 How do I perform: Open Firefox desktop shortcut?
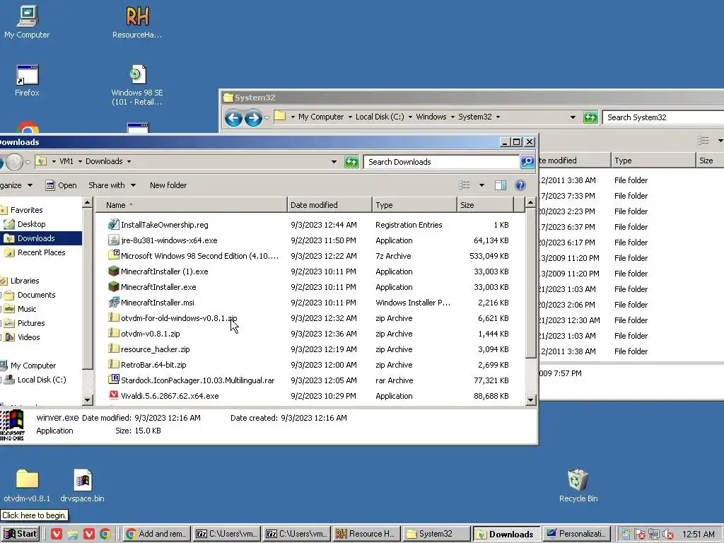coord(27,81)
